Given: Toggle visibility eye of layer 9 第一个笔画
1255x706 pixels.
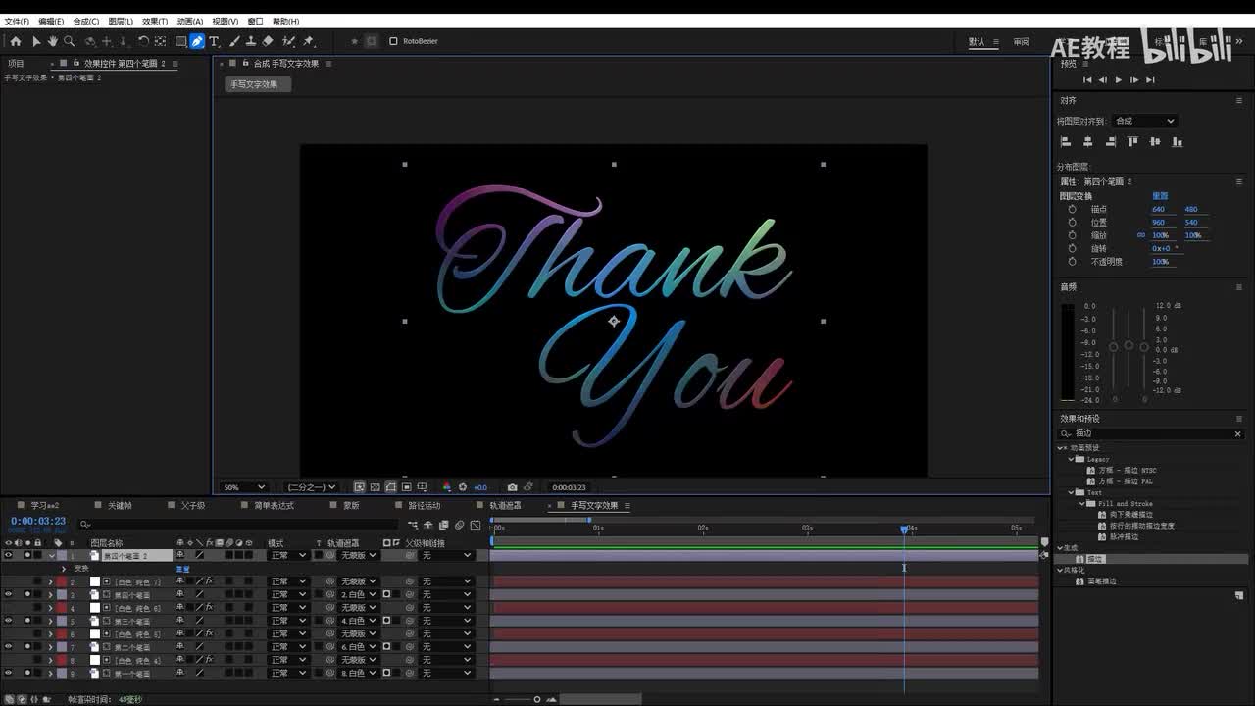Looking at the screenshot, I should 8,674.
